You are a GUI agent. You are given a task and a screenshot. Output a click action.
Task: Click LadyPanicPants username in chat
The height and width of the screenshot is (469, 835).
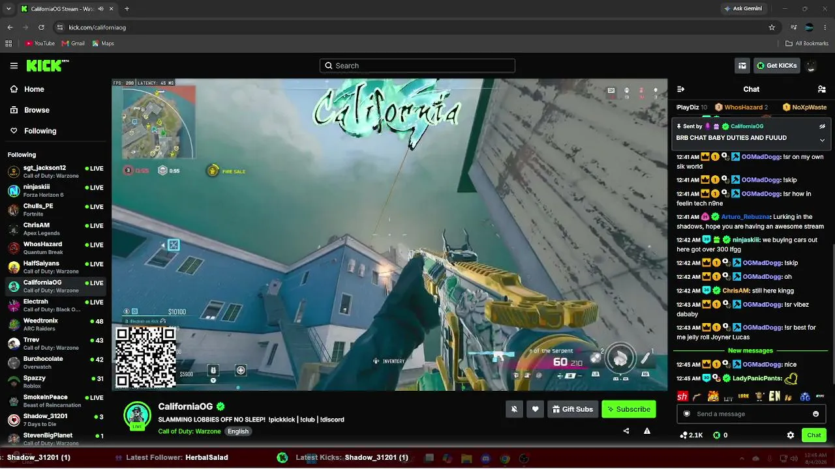(756, 378)
